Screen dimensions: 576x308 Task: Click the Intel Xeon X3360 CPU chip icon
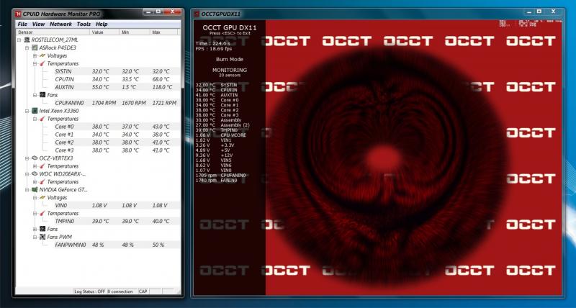35,111
